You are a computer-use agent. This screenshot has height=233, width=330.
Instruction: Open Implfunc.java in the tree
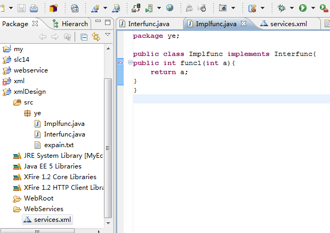[59, 124]
